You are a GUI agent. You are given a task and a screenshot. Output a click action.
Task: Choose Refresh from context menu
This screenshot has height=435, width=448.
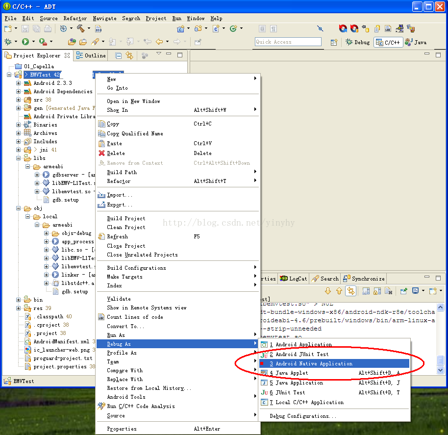tap(177, 237)
